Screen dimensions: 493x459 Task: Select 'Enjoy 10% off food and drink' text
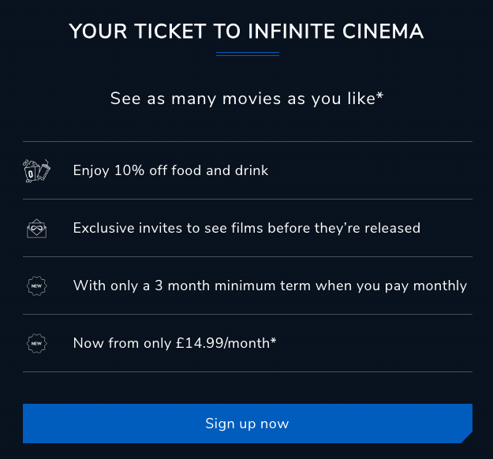click(170, 170)
